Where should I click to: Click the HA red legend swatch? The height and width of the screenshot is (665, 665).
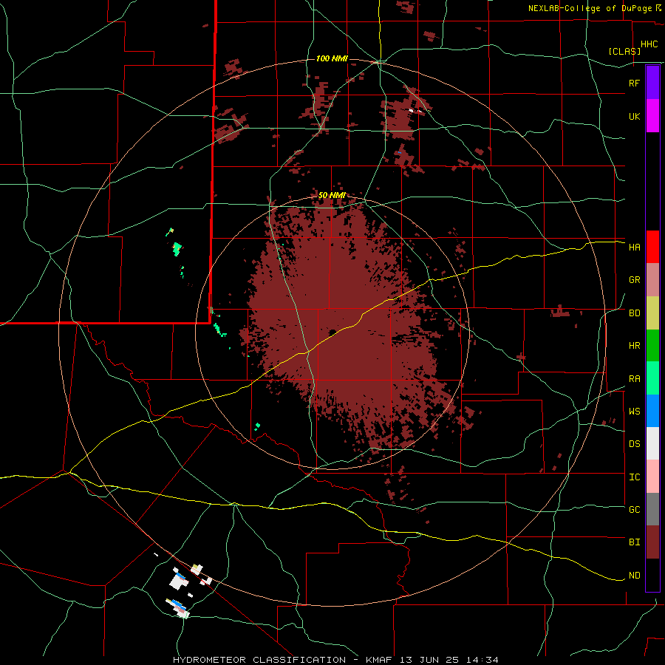coord(652,247)
